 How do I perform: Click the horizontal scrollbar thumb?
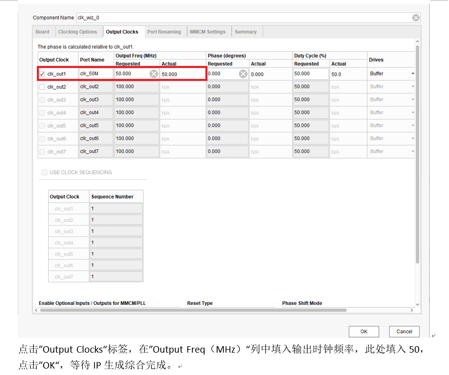[x=193, y=310]
